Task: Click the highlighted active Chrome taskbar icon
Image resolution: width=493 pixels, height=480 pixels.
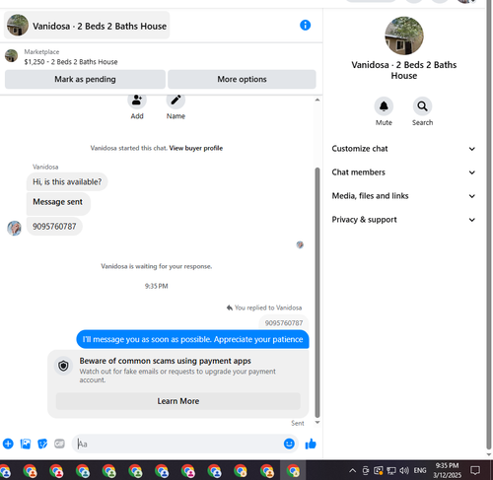Action: (293, 470)
